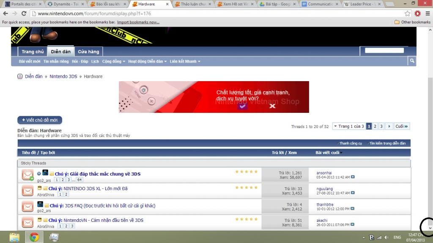Expand the Cộng đồng dropdown menu
Image resolution: width=433 pixels, height=243 pixels.
point(113,61)
